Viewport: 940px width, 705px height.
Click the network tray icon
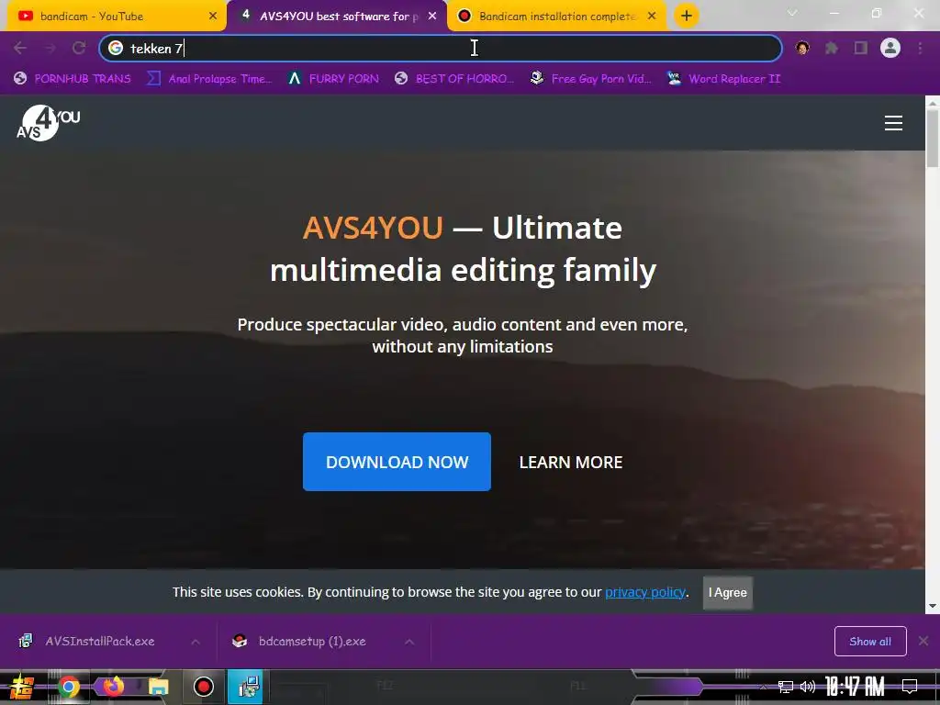(786, 687)
